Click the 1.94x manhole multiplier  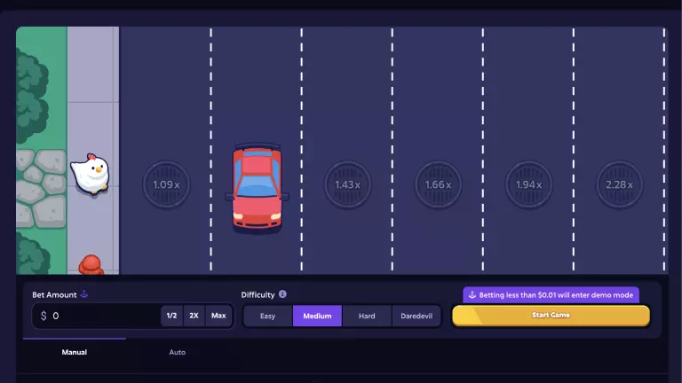tap(528, 184)
